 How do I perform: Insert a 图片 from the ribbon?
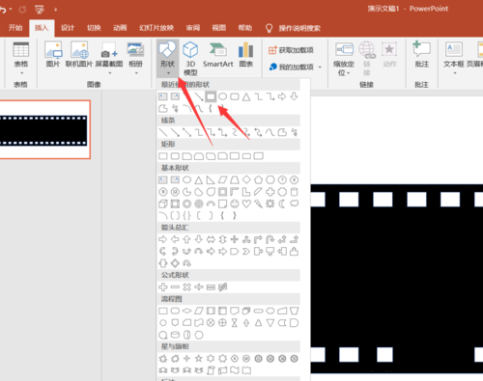click(53, 55)
